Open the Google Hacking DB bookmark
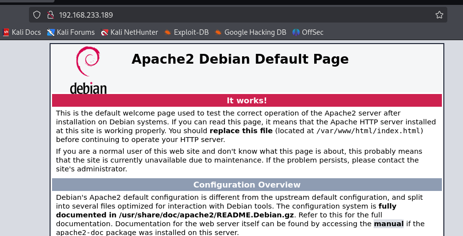The width and height of the screenshot is (463, 236). (250, 32)
